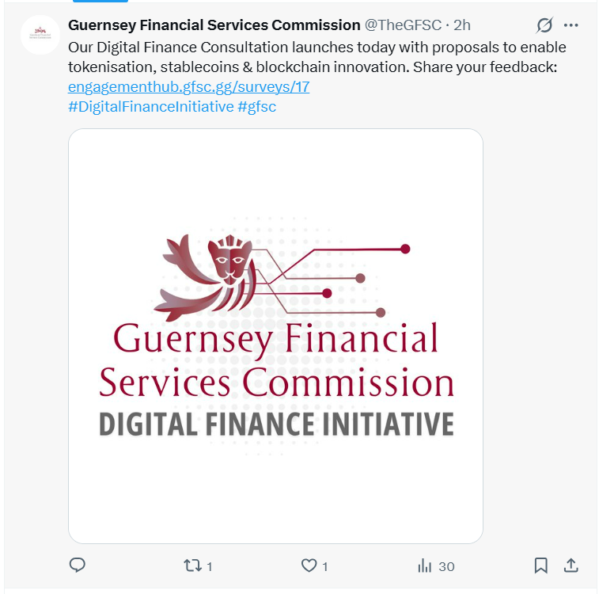Open the Grok actions icon on the post
This screenshot has width=599, height=594.
544,25
